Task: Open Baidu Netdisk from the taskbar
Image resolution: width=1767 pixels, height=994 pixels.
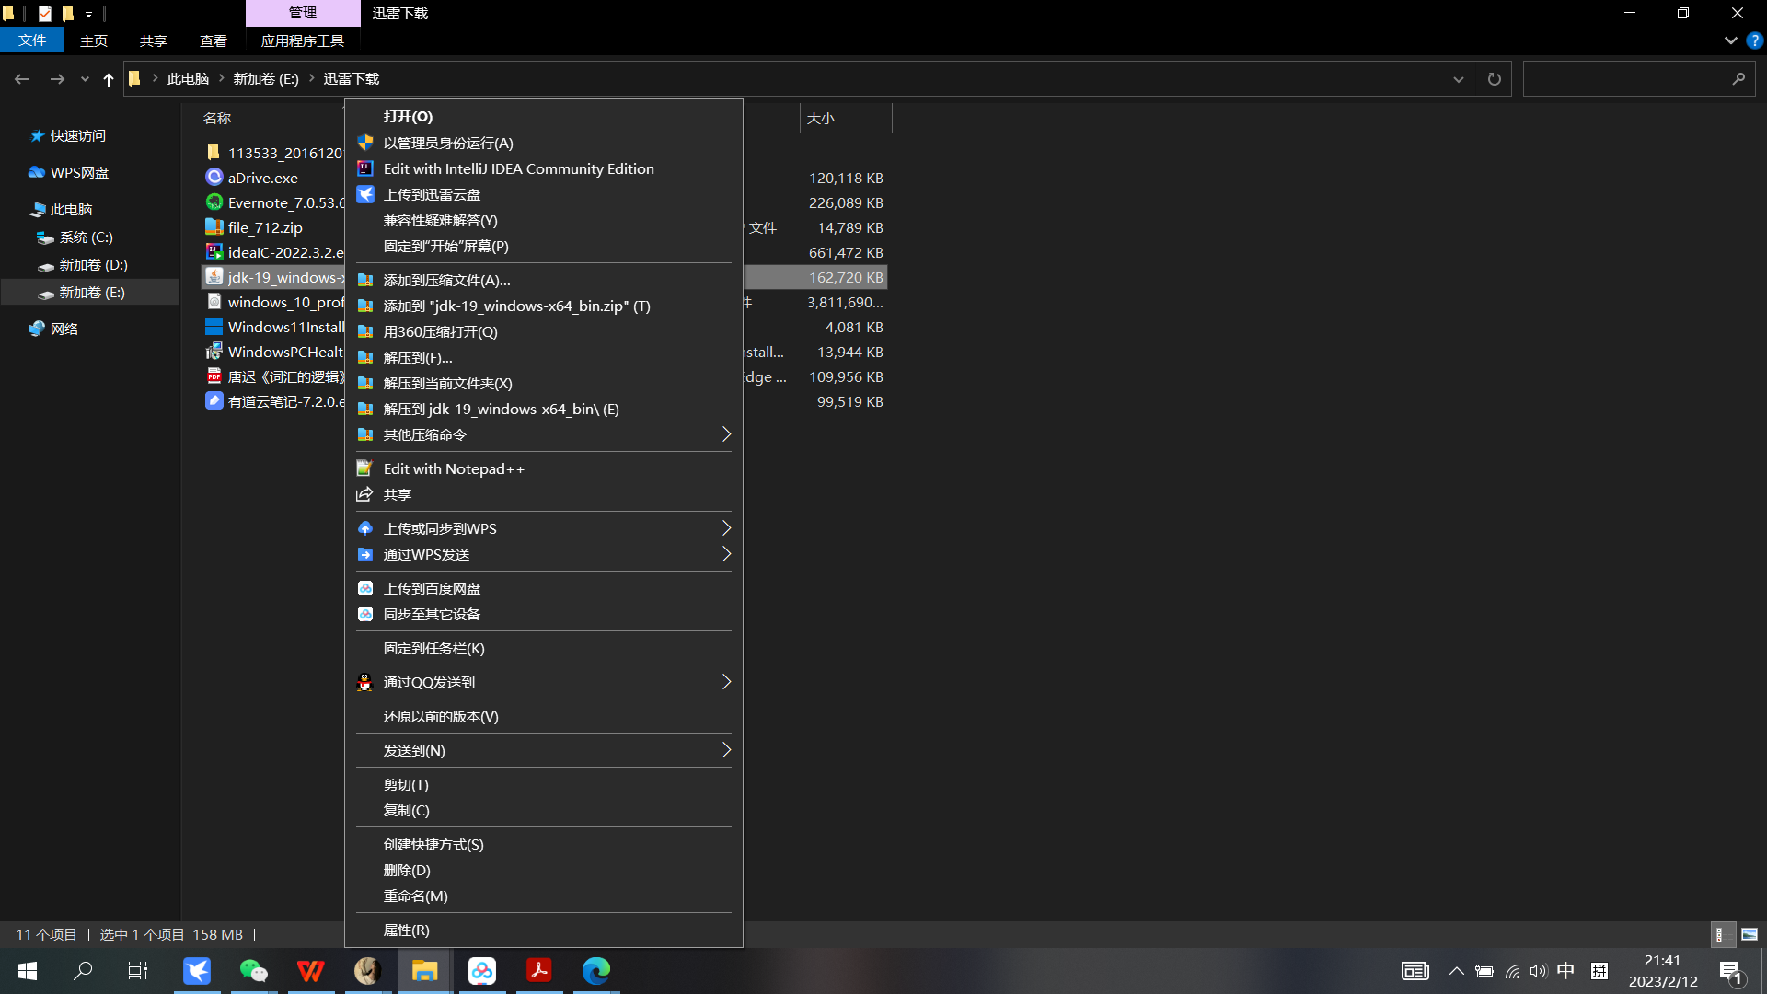Action: (x=481, y=970)
